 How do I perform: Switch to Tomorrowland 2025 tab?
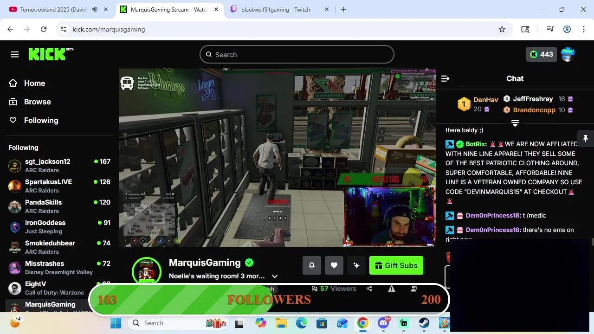[53, 9]
